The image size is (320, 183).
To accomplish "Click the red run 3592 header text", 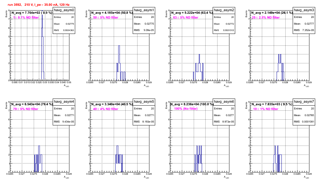I will point(39,4).
